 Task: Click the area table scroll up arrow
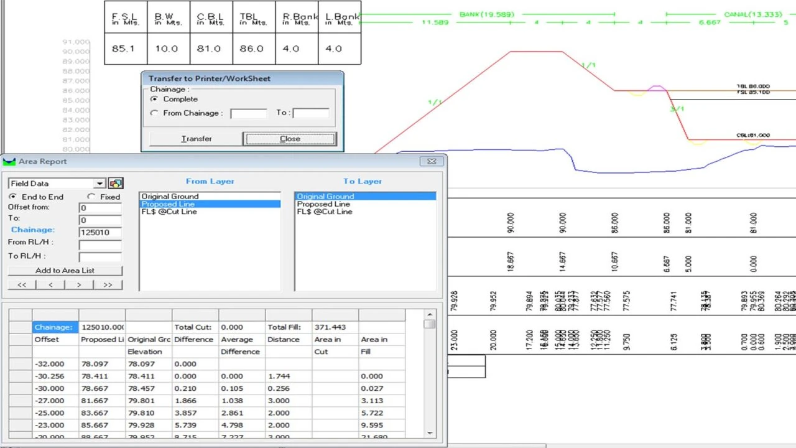click(429, 314)
